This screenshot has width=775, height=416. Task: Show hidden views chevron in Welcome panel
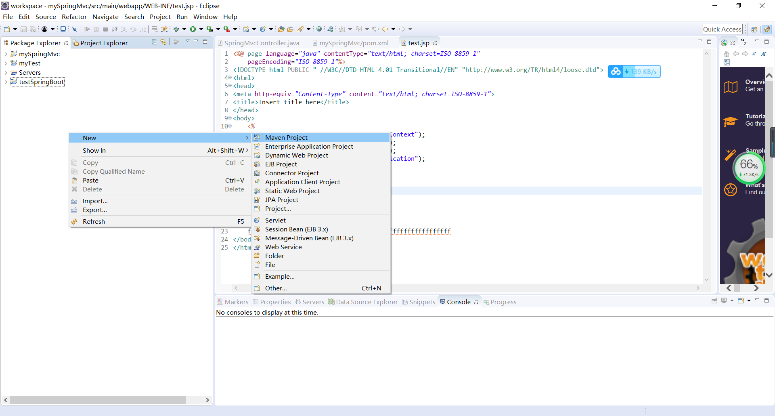point(744,42)
